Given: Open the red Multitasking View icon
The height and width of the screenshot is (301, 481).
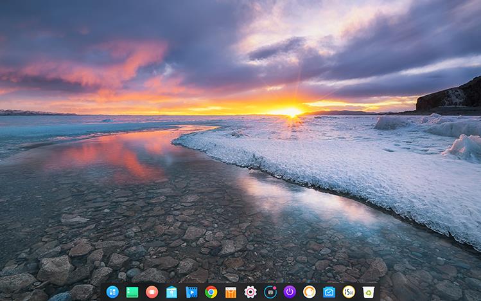Looking at the screenshot, I should click(x=152, y=292).
